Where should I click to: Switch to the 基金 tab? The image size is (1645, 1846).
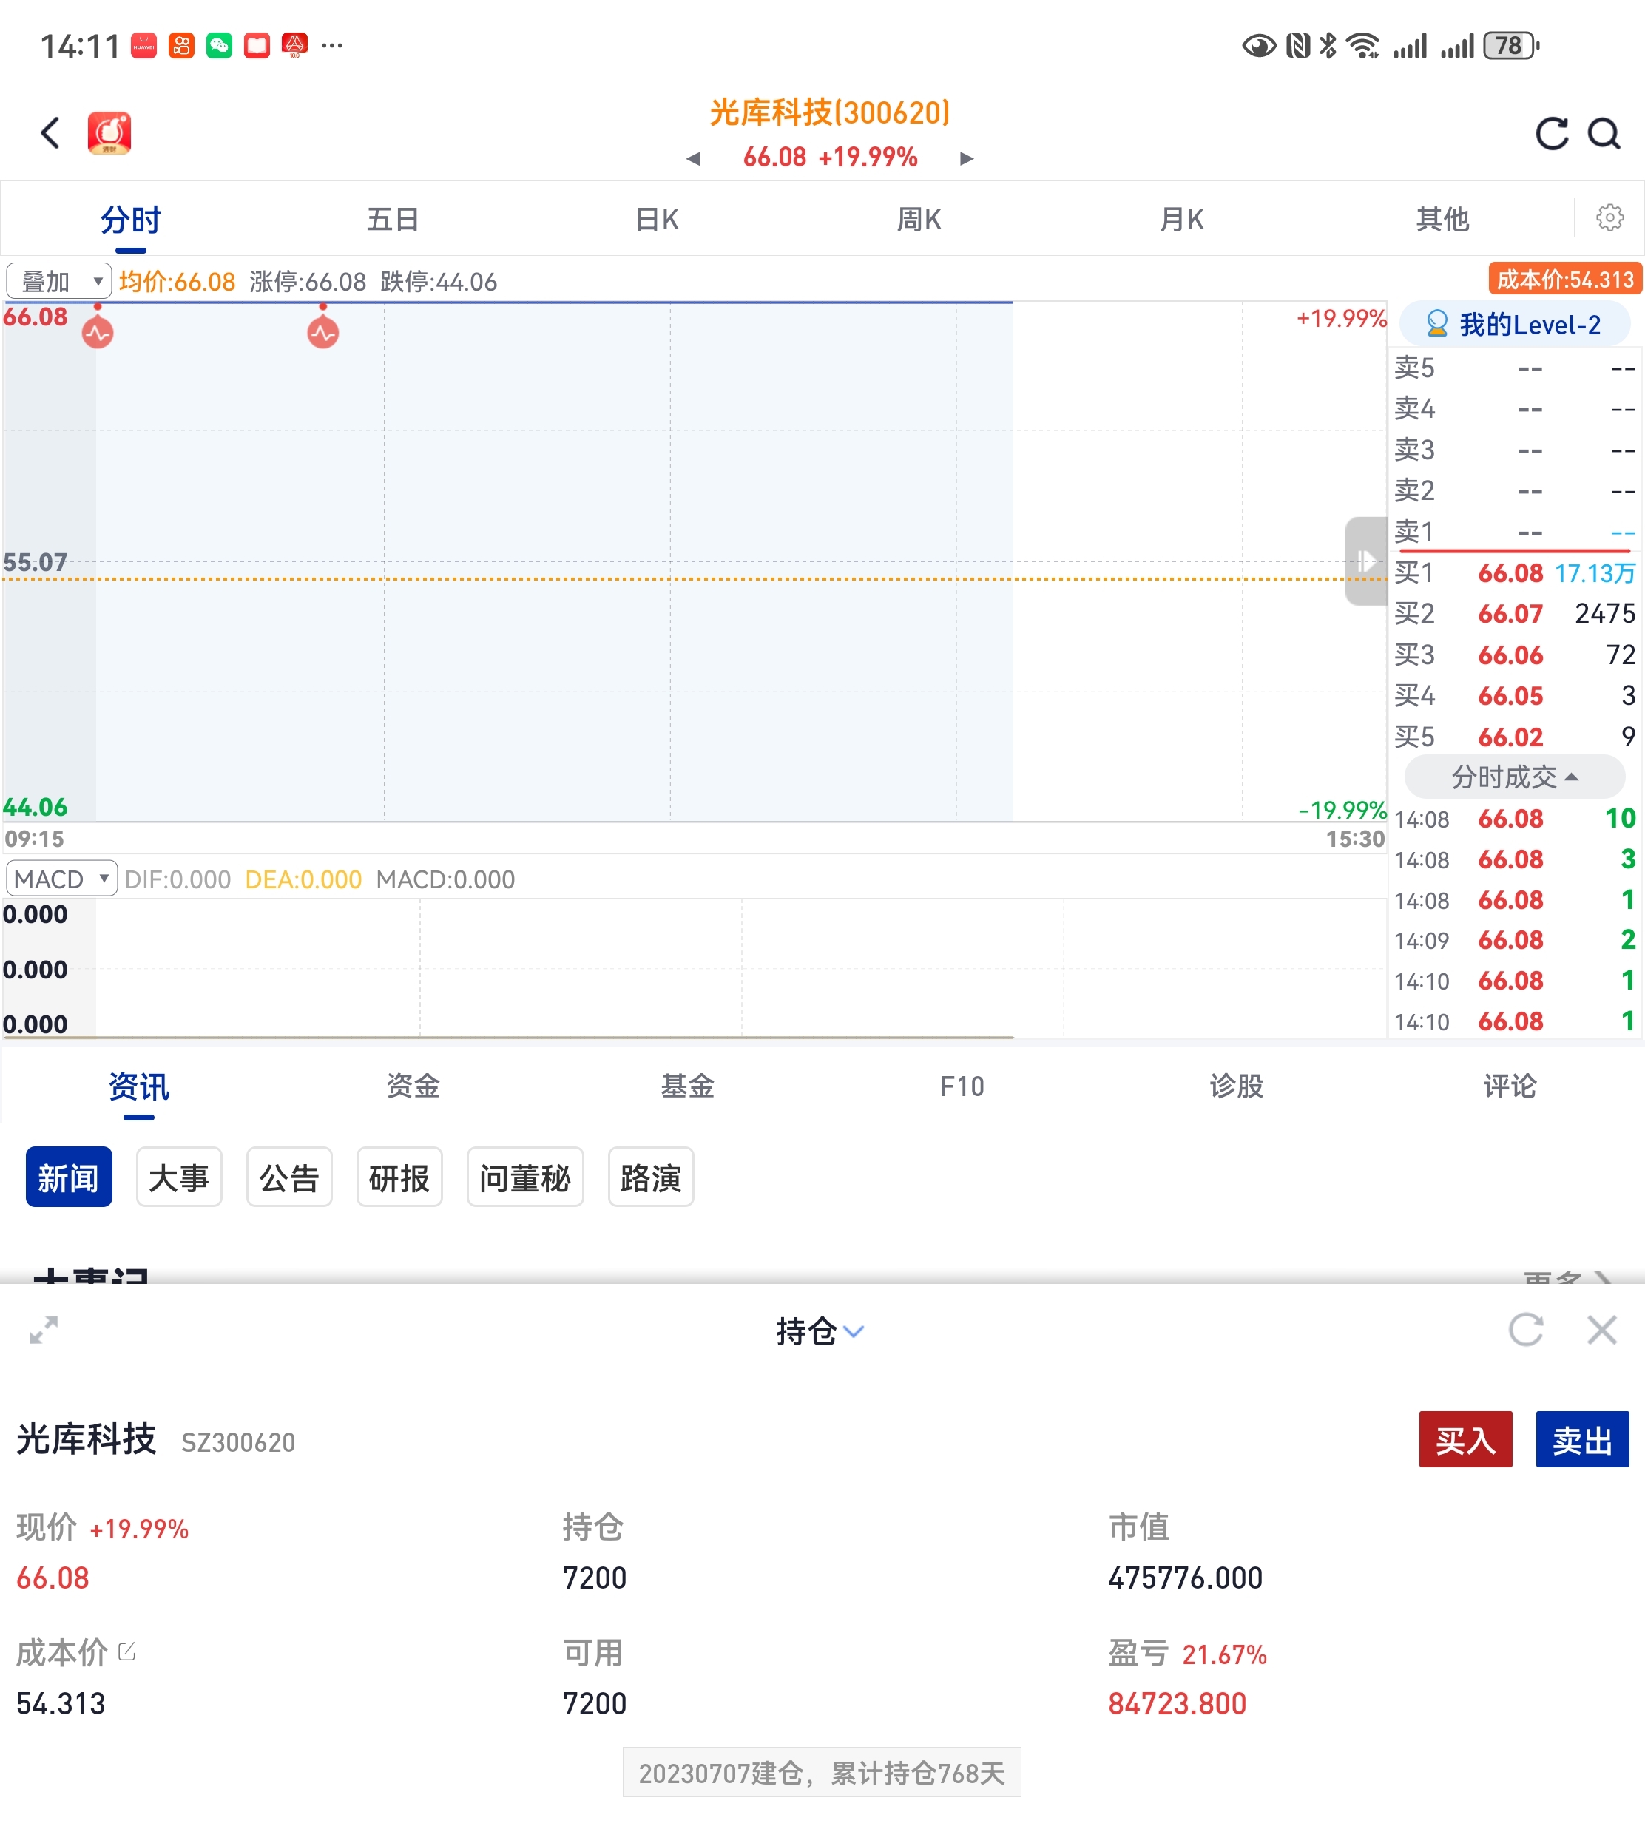688,1086
